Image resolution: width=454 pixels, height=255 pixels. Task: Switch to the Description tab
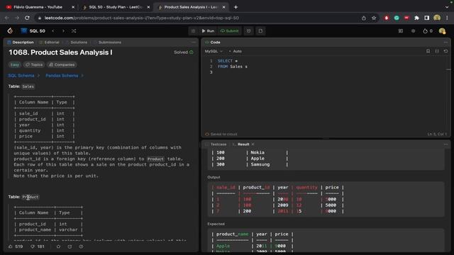pos(21,42)
